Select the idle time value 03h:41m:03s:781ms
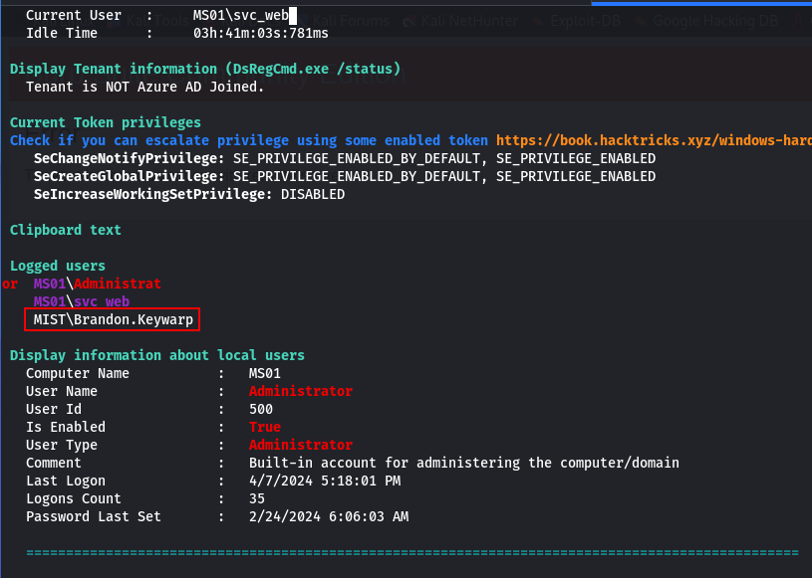Image resolution: width=812 pixels, height=578 pixels. 260,33
